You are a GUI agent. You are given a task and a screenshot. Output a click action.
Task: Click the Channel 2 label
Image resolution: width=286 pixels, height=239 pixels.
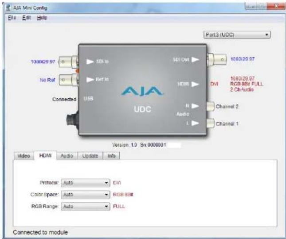pyautogui.click(x=227, y=107)
